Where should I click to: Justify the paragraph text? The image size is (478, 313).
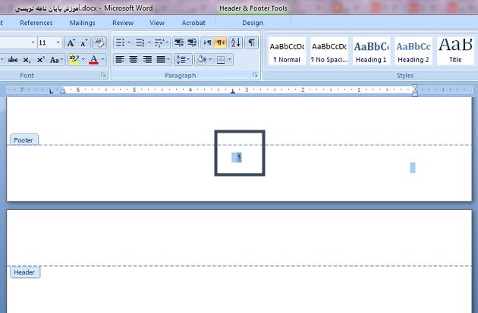pos(161,59)
